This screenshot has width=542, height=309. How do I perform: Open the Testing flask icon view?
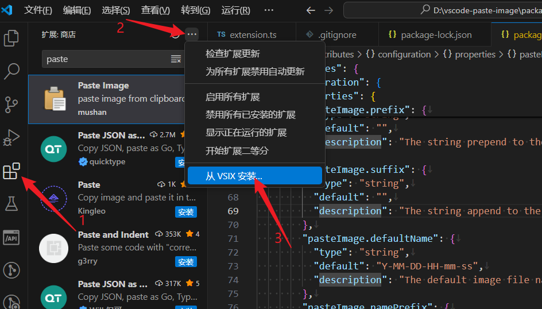tap(11, 203)
